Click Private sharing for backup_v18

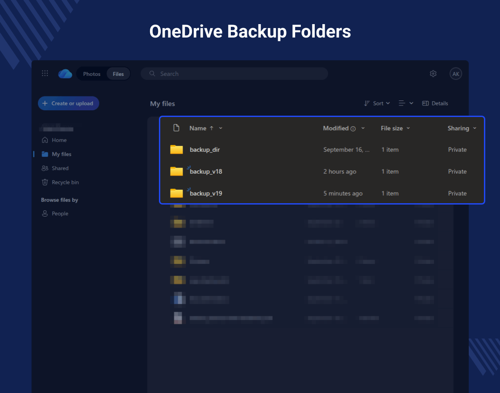coord(457,171)
